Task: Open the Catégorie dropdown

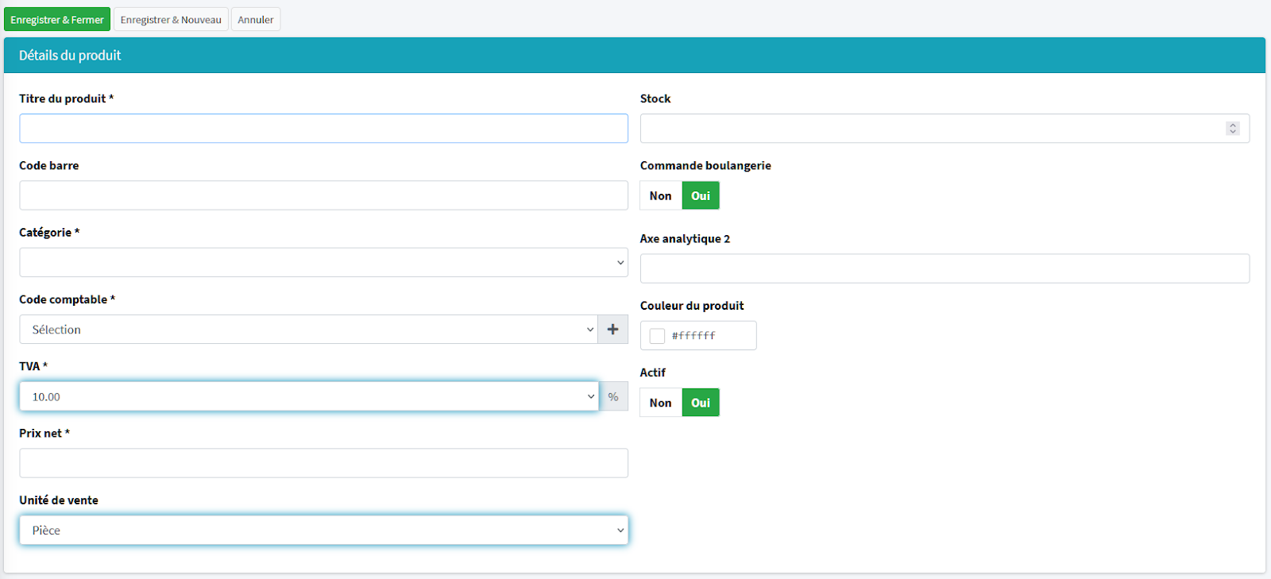Action: [x=323, y=263]
